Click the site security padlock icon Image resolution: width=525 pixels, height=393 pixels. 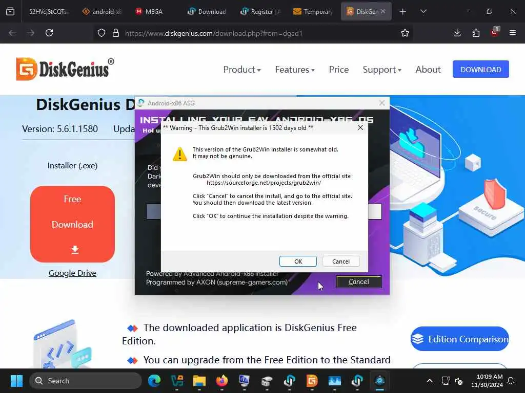point(116,33)
